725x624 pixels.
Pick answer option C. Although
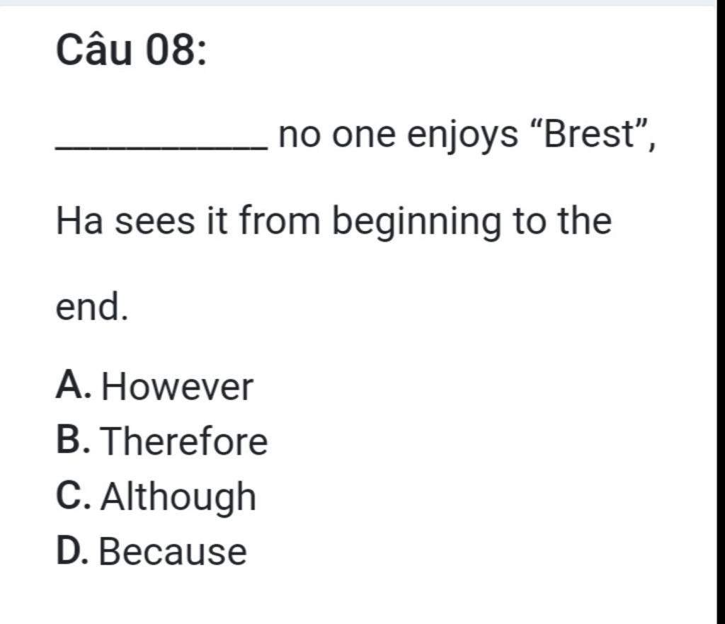(156, 497)
